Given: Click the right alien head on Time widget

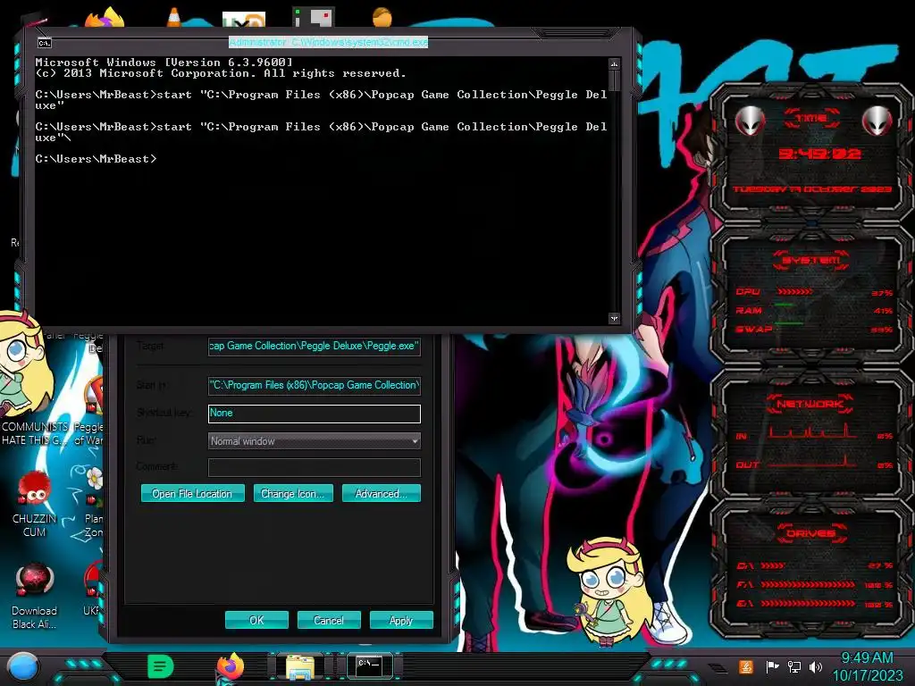Looking at the screenshot, I should (x=877, y=121).
